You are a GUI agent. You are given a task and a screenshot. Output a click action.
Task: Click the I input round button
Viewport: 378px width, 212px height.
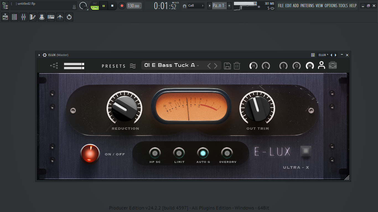pyautogui.click(x=283, y=66)
